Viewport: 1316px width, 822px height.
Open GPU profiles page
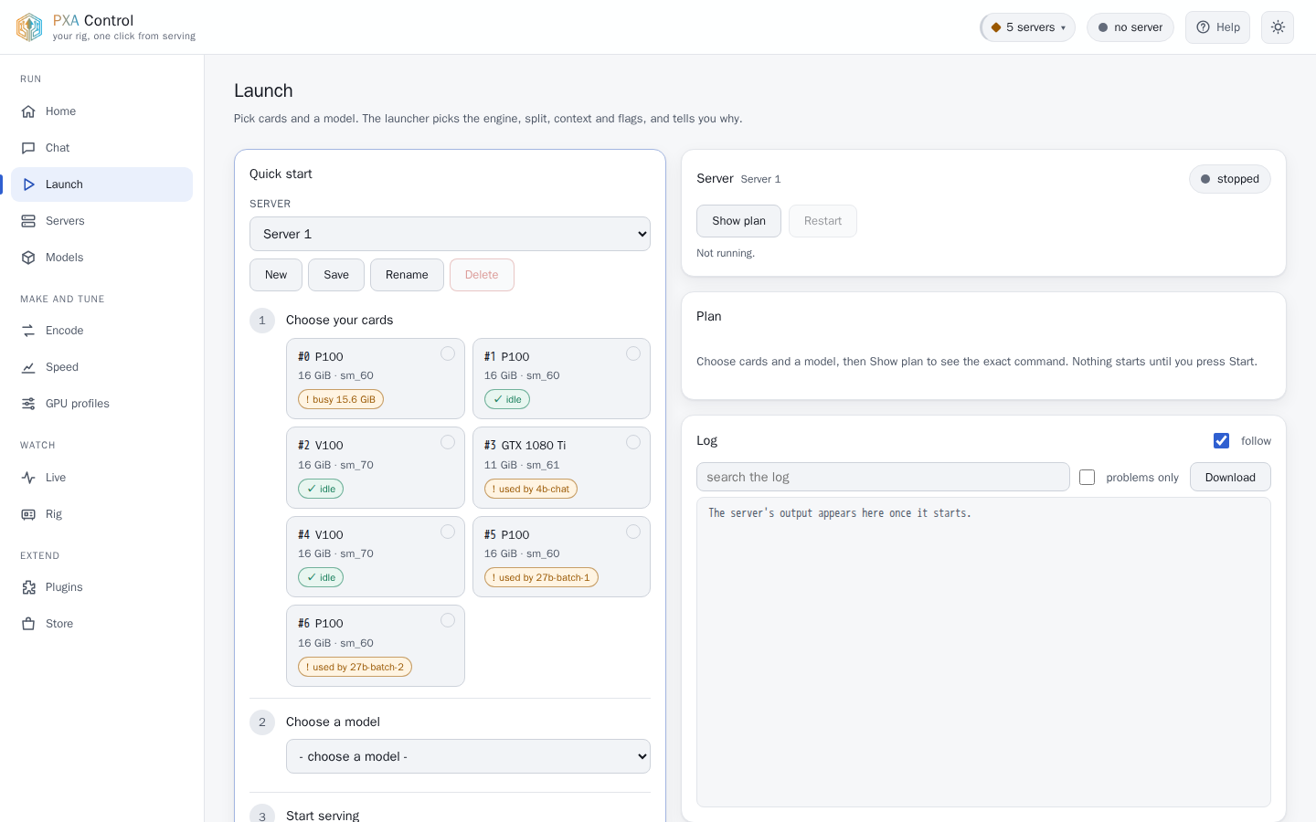click(102, 404)
